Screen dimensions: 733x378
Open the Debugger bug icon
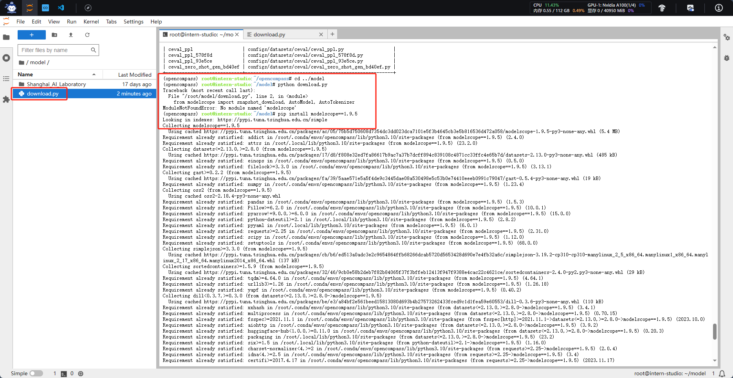(727, 58)
